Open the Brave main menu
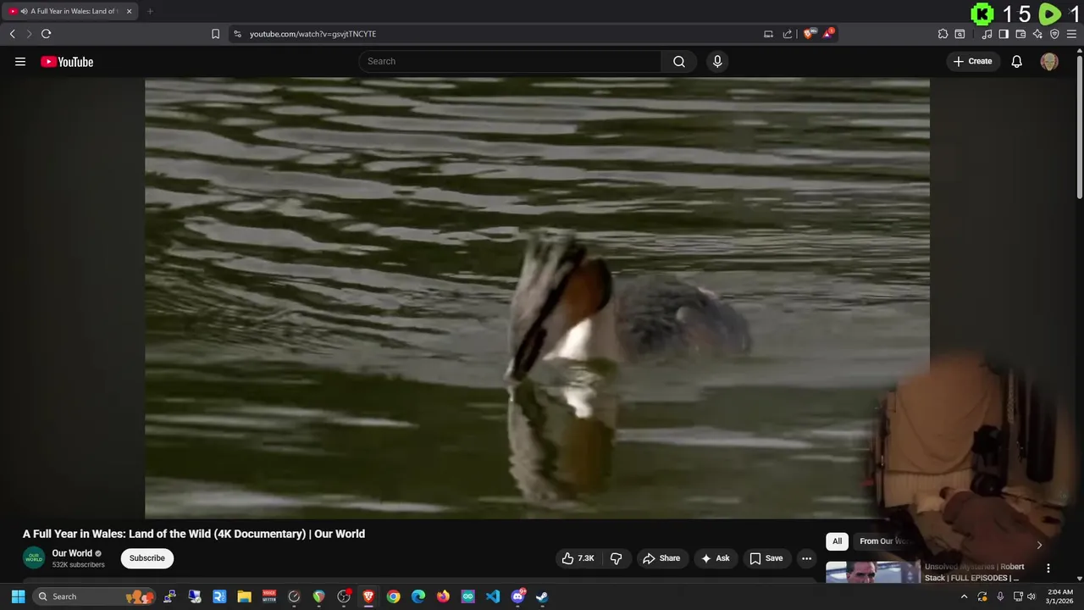Viewport: 1084px width, 610px height. tap(1071, 34)
